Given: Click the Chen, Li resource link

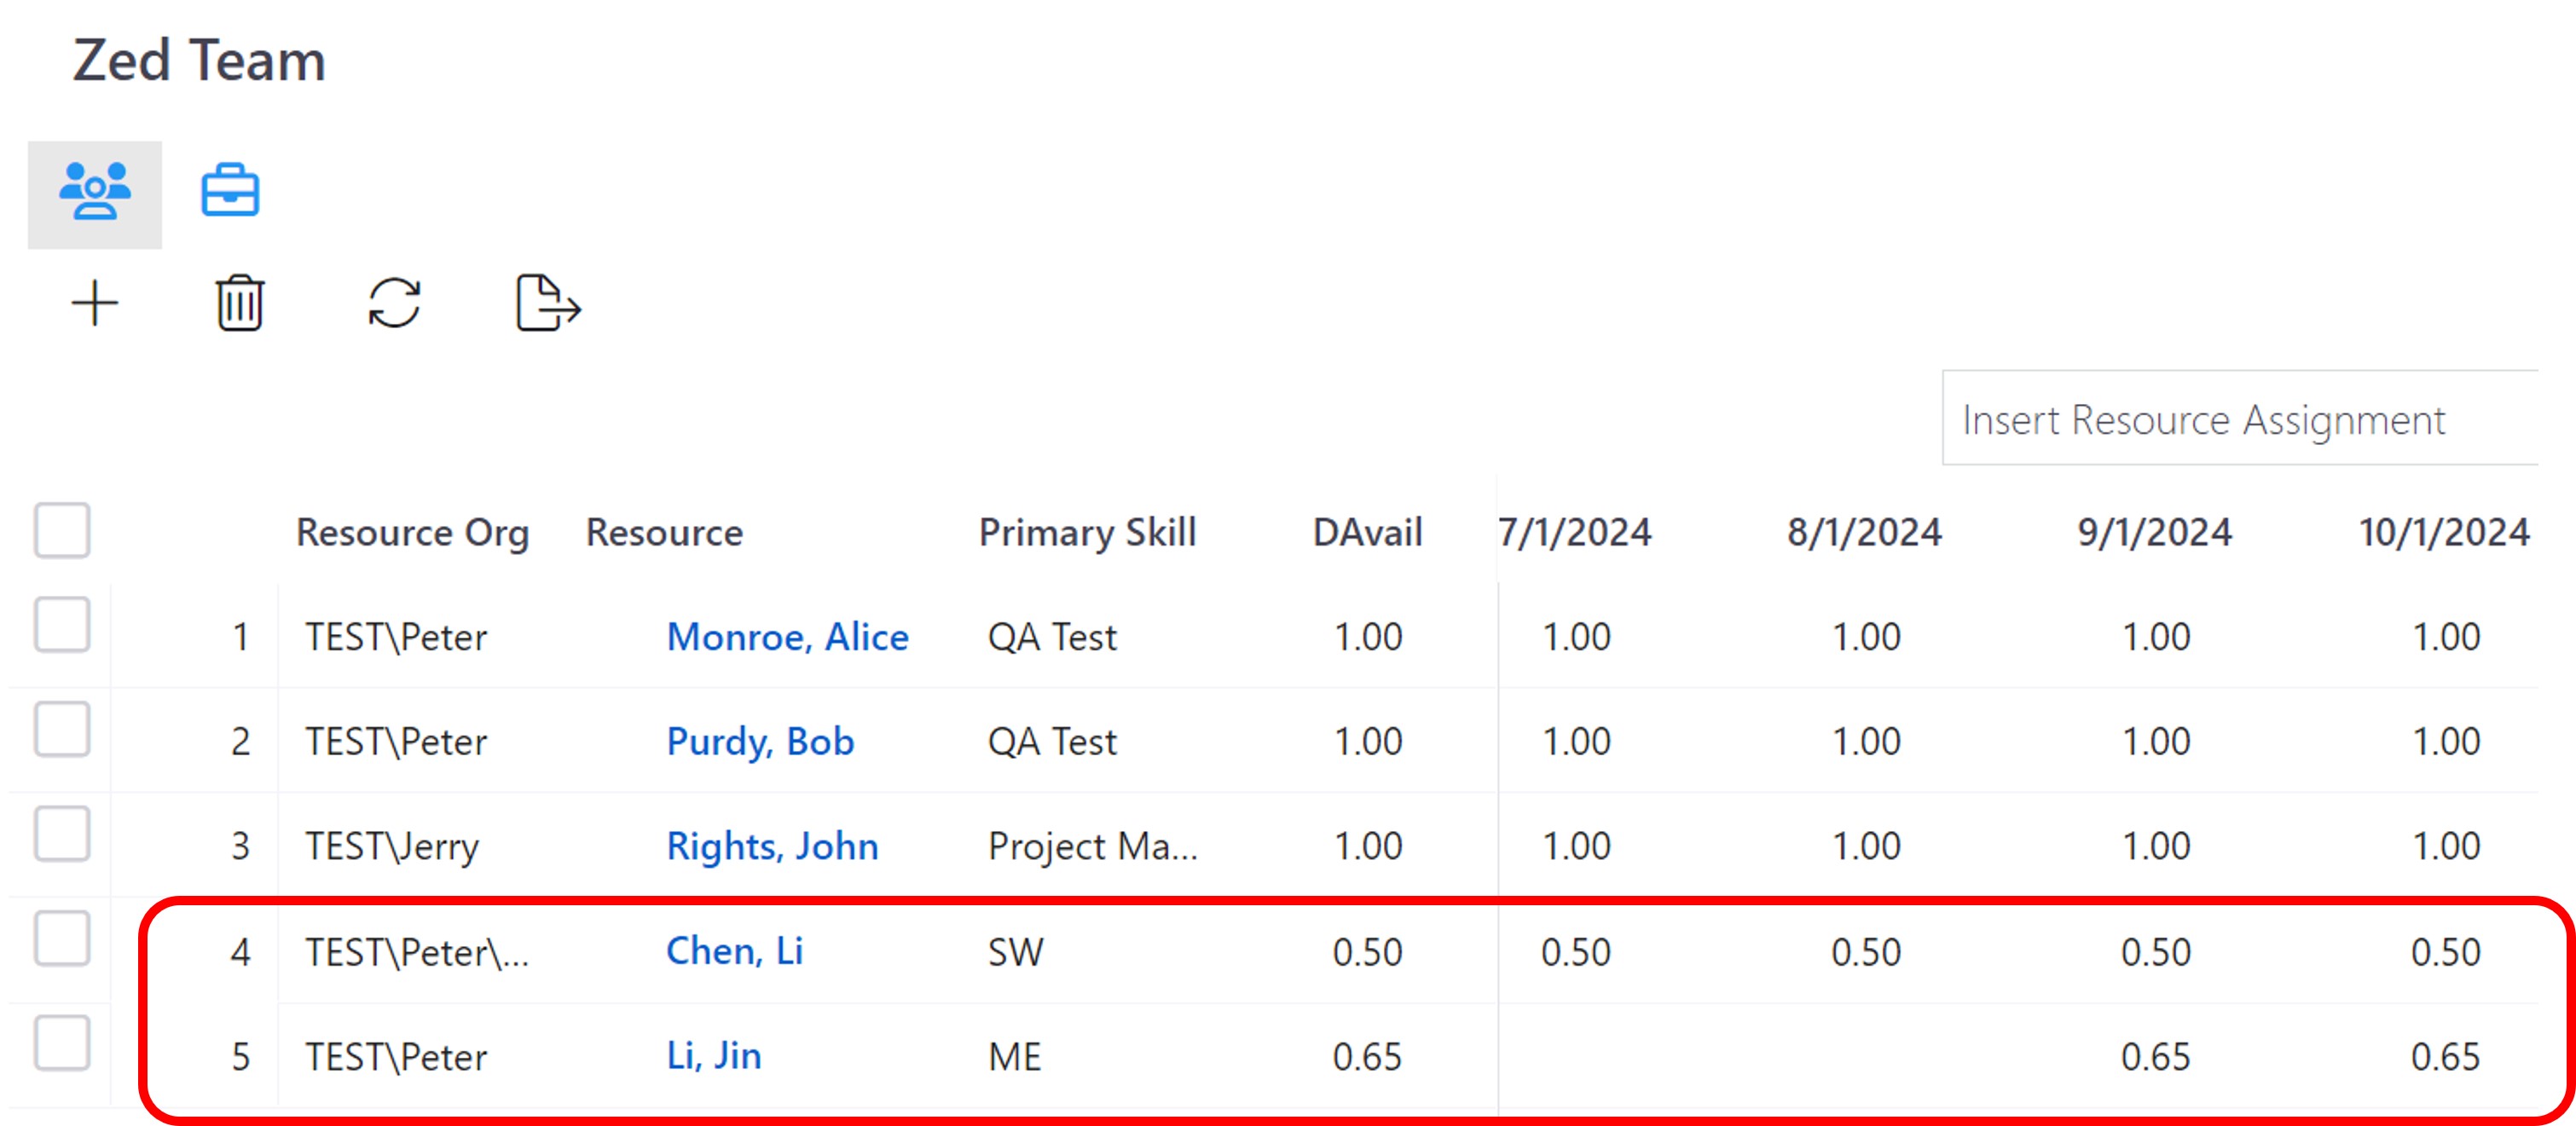Looking at the screenshot, I should coord(734,951).
